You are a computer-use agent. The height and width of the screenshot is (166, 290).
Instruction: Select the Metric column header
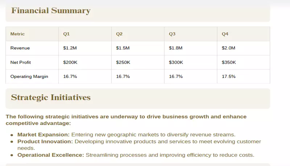(x=17, y=34)
